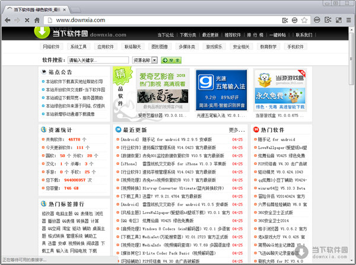Open 排行榜 nav menu item
Viewport: 356px width, 265px height.
[x=255, y=35]
